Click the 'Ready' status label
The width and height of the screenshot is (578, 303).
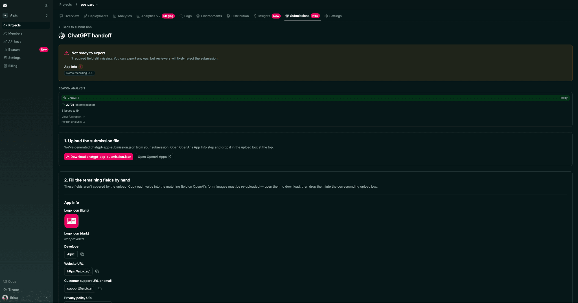click(563, 98)
